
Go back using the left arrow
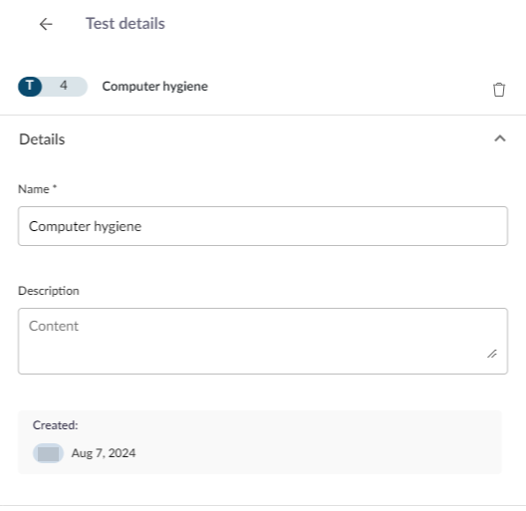tap(46, 24)
